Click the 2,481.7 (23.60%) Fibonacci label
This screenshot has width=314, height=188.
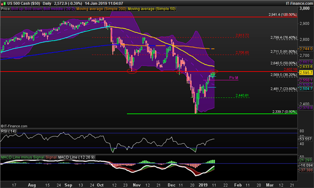(284, 89)
